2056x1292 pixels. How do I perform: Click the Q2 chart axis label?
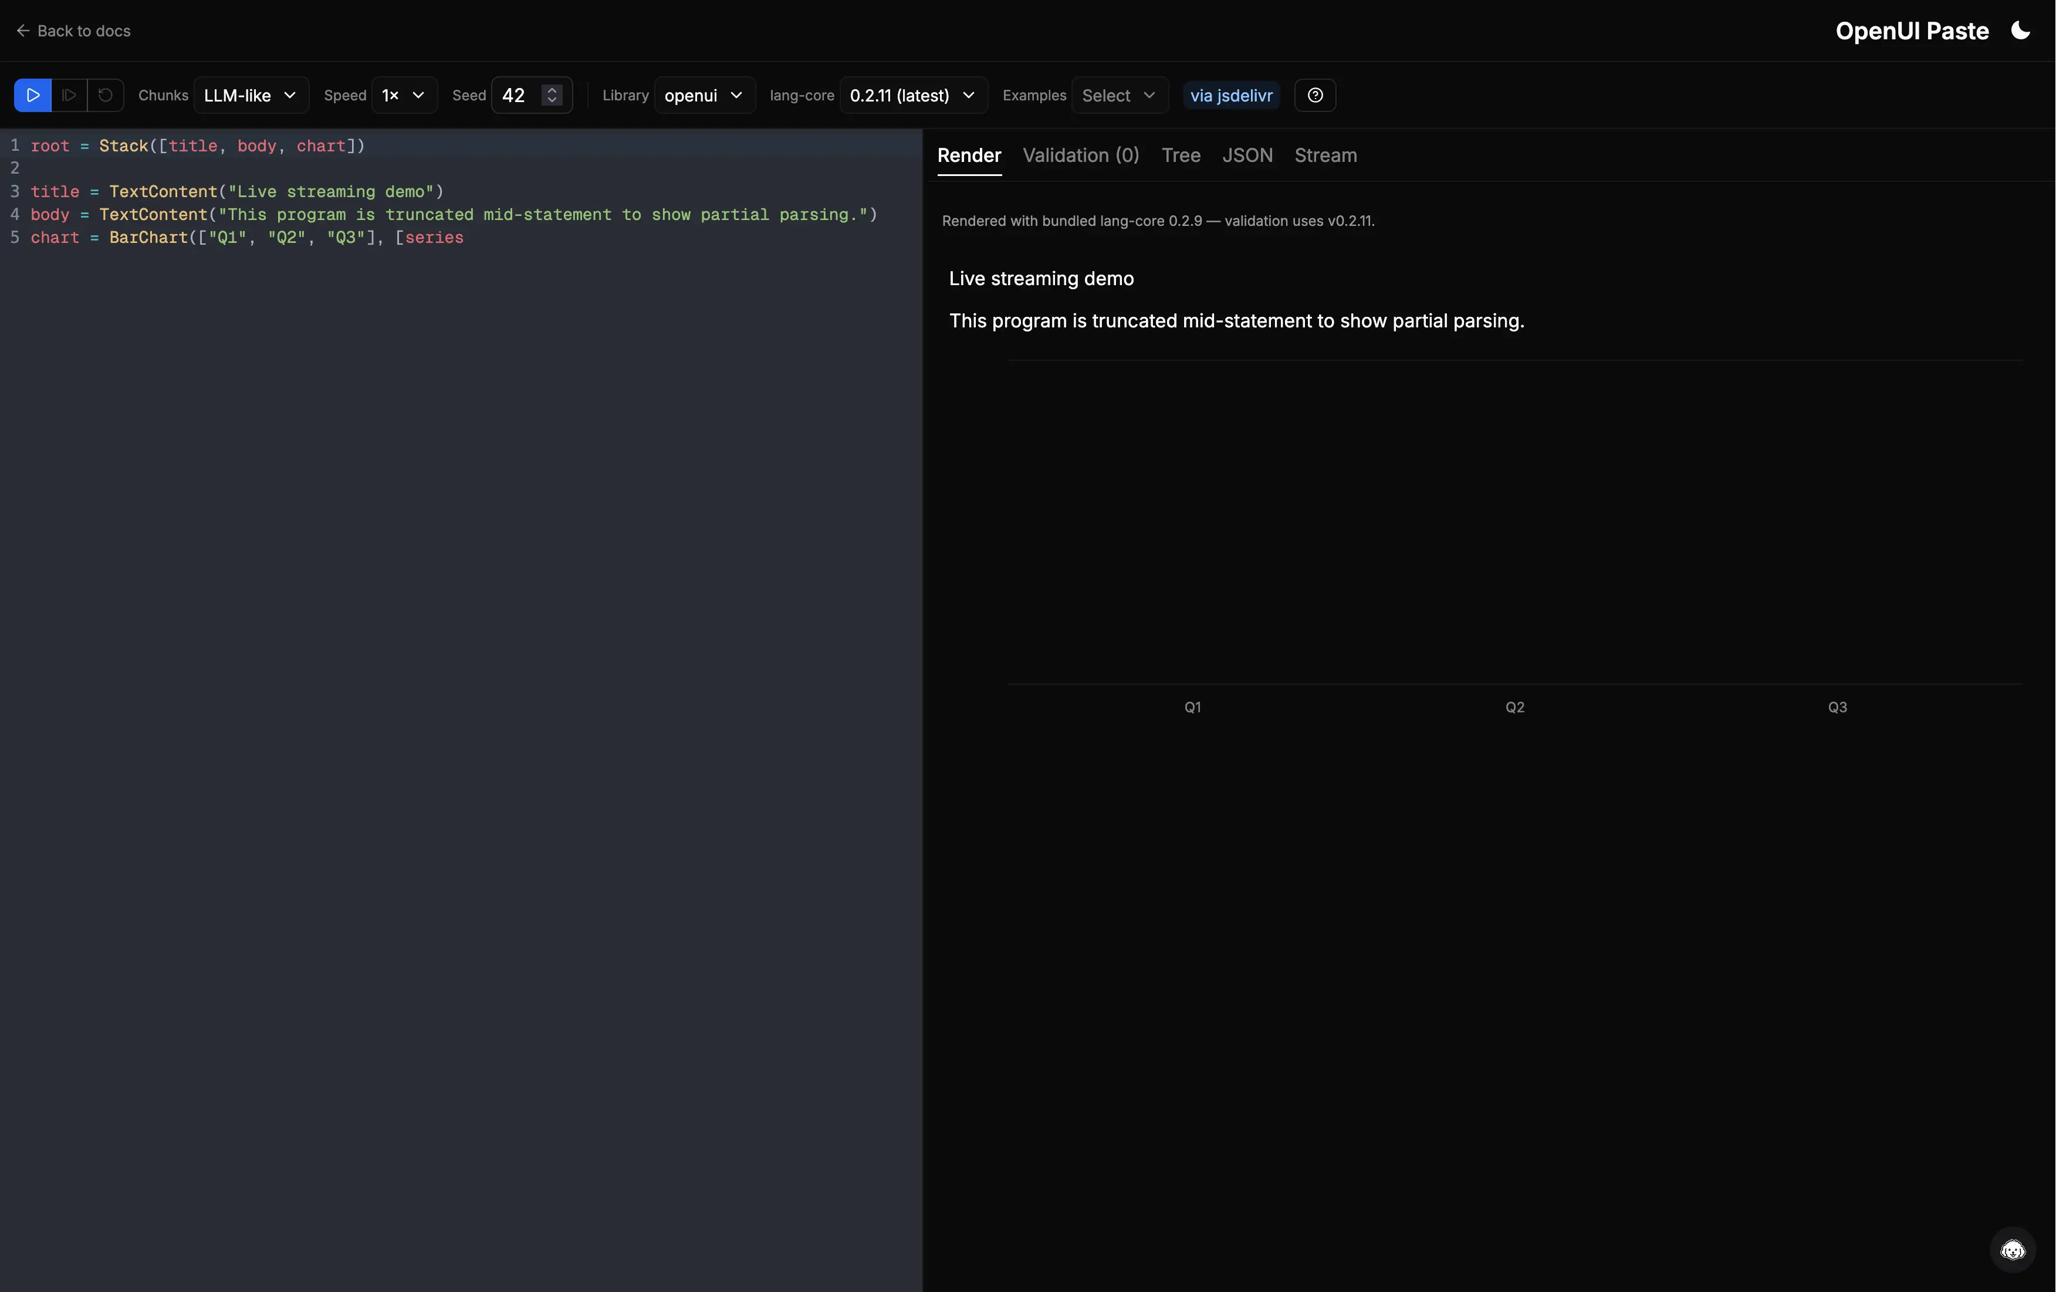pos(1514,707)
